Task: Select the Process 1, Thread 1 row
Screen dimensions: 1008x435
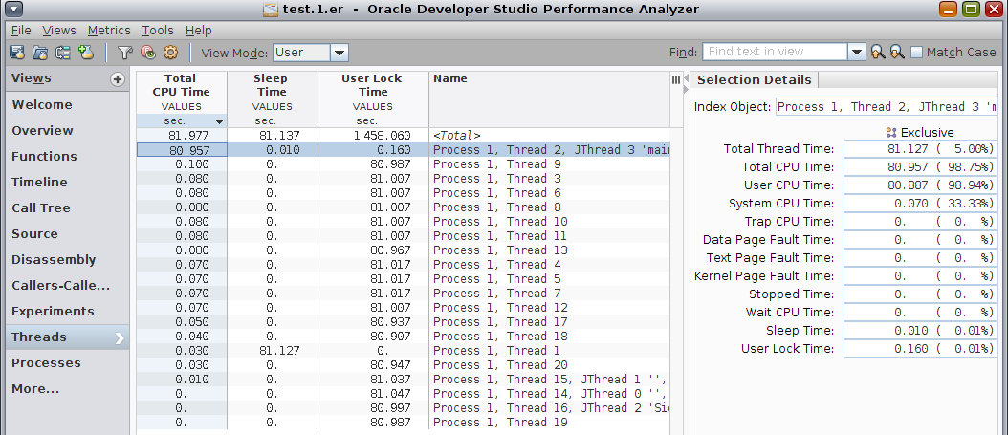Action: click(x=403, y=351)
